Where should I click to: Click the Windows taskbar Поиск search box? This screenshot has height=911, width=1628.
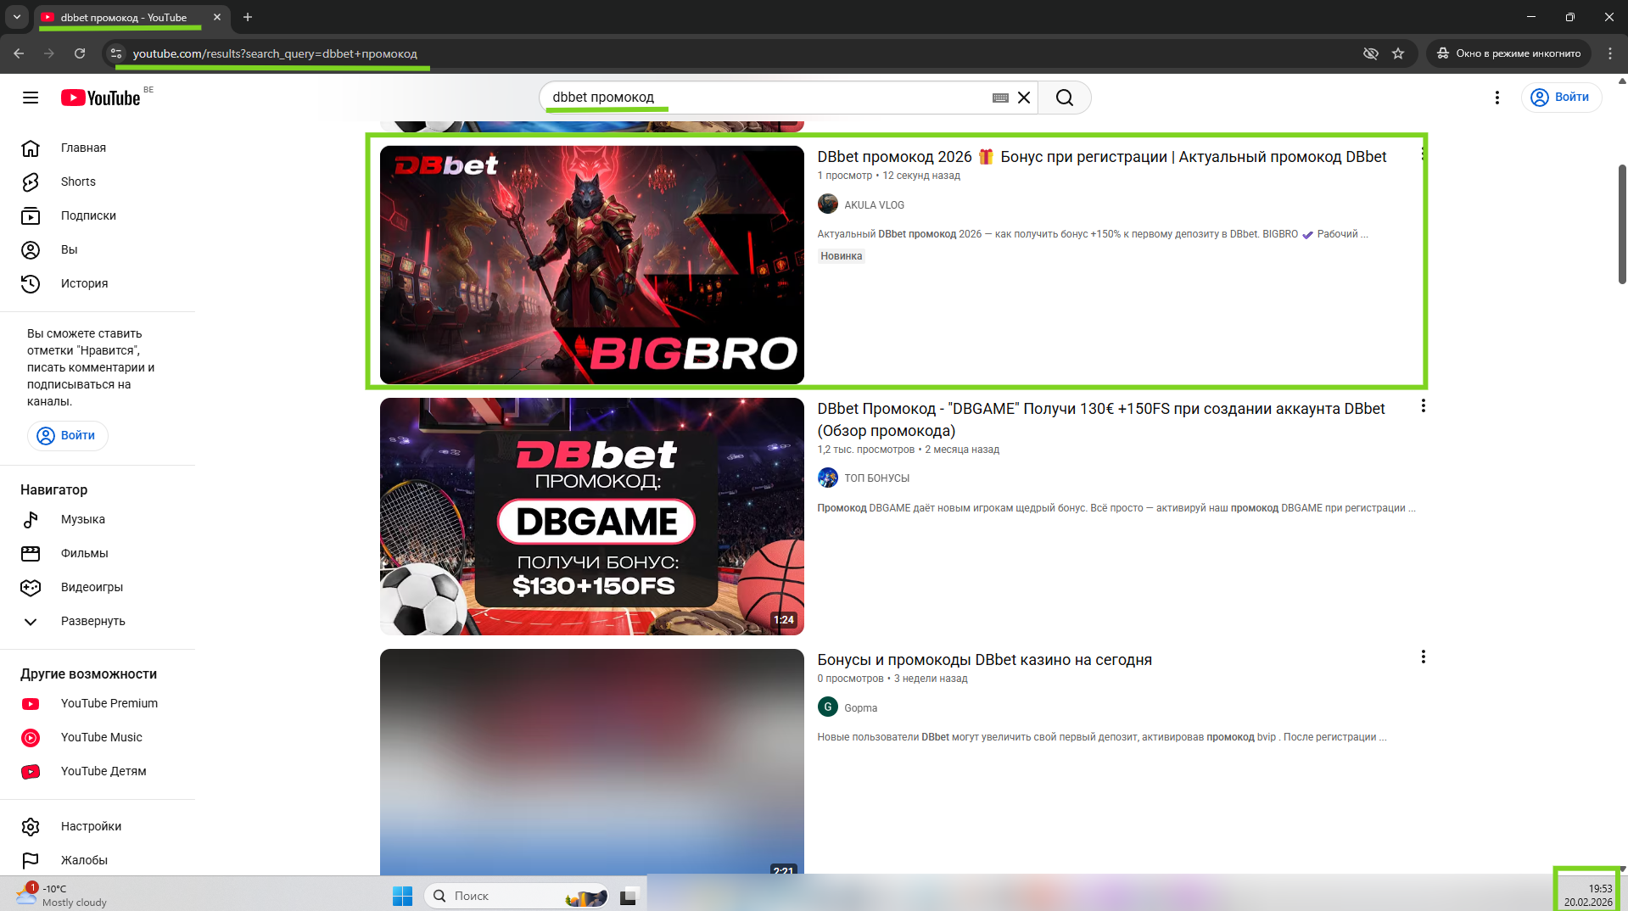coord(517,896)
